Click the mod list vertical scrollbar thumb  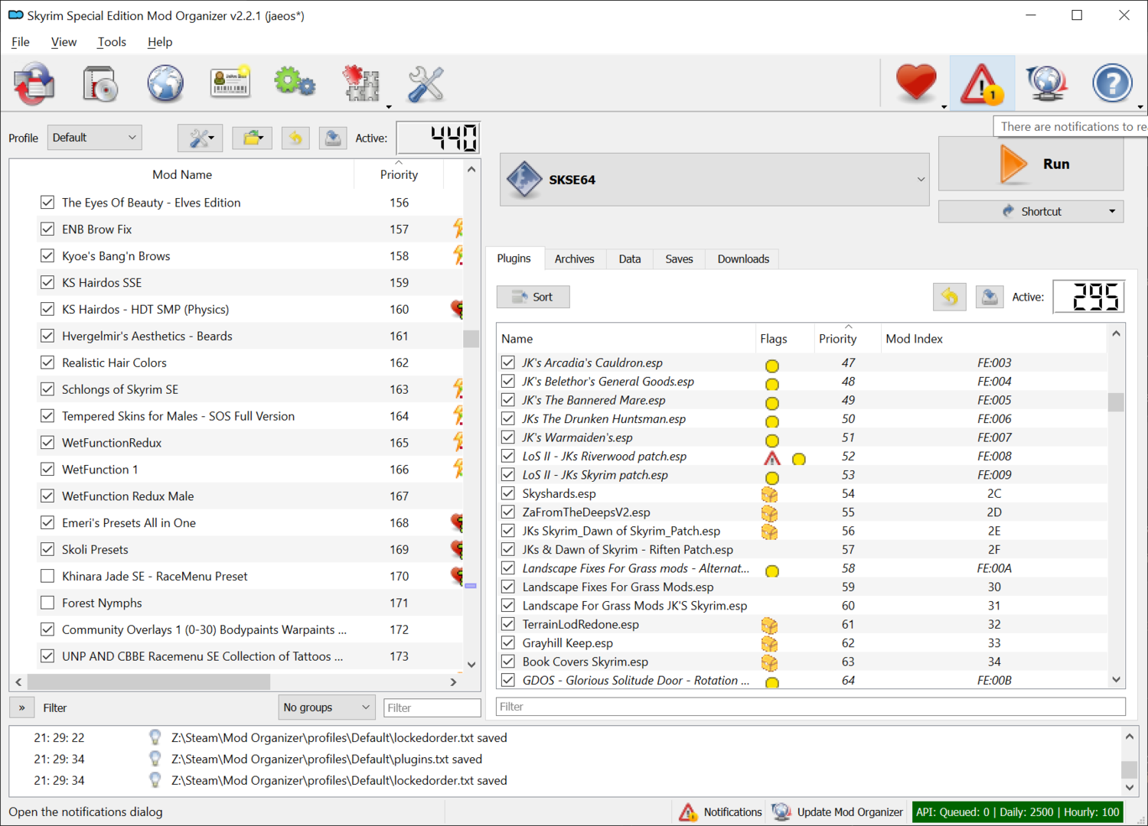click(x=471, y=338)
